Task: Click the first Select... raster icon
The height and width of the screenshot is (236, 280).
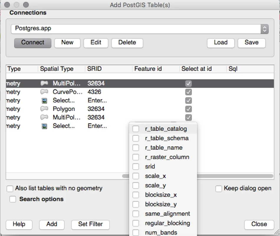Action: [x=44, y=101]
